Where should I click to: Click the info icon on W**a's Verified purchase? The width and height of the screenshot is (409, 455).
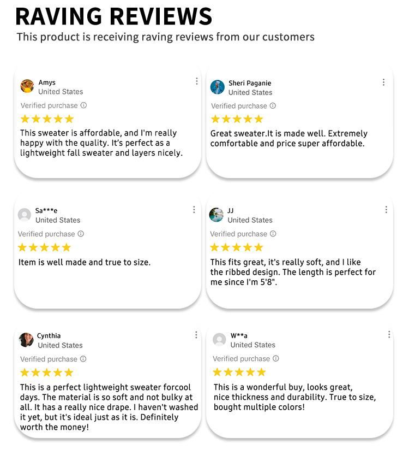point(275,358)
